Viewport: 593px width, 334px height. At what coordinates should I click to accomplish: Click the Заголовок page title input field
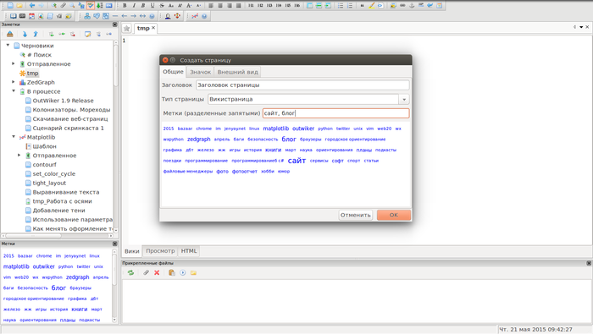(302, 85)
